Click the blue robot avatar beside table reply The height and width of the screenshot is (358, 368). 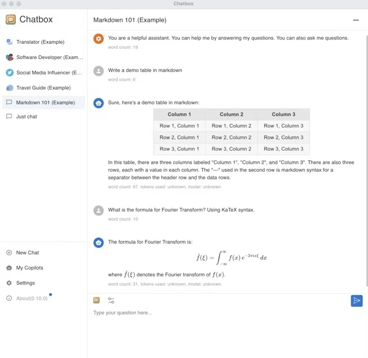point(99,103)
